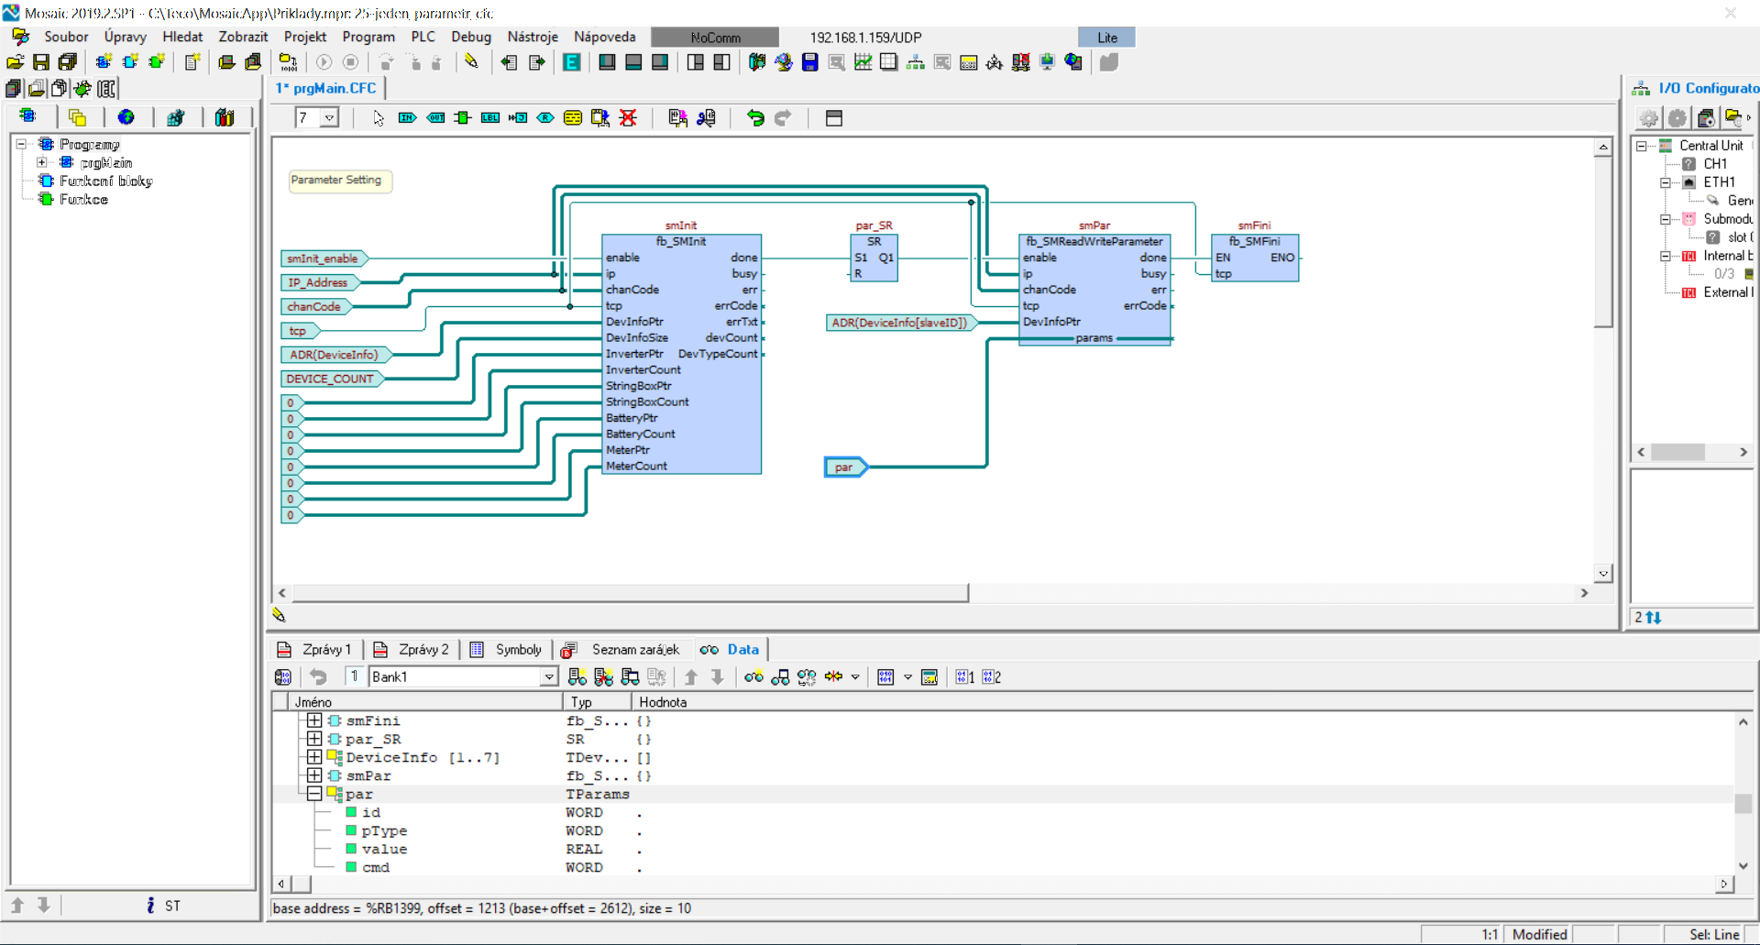Click the window layout icon in CFC toolbar
This screenshot has height=945, width=1760.
click(x=834, y=118)
